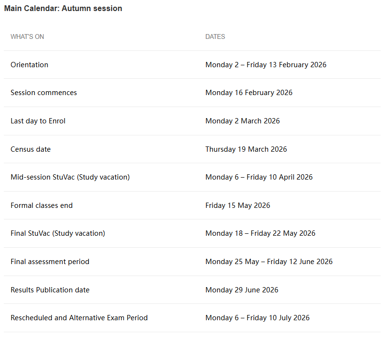The width and height of the screenshot is (384, 338).
Task: Click the Main Calendar: Autumn session heading
Action: coord(63,8)
